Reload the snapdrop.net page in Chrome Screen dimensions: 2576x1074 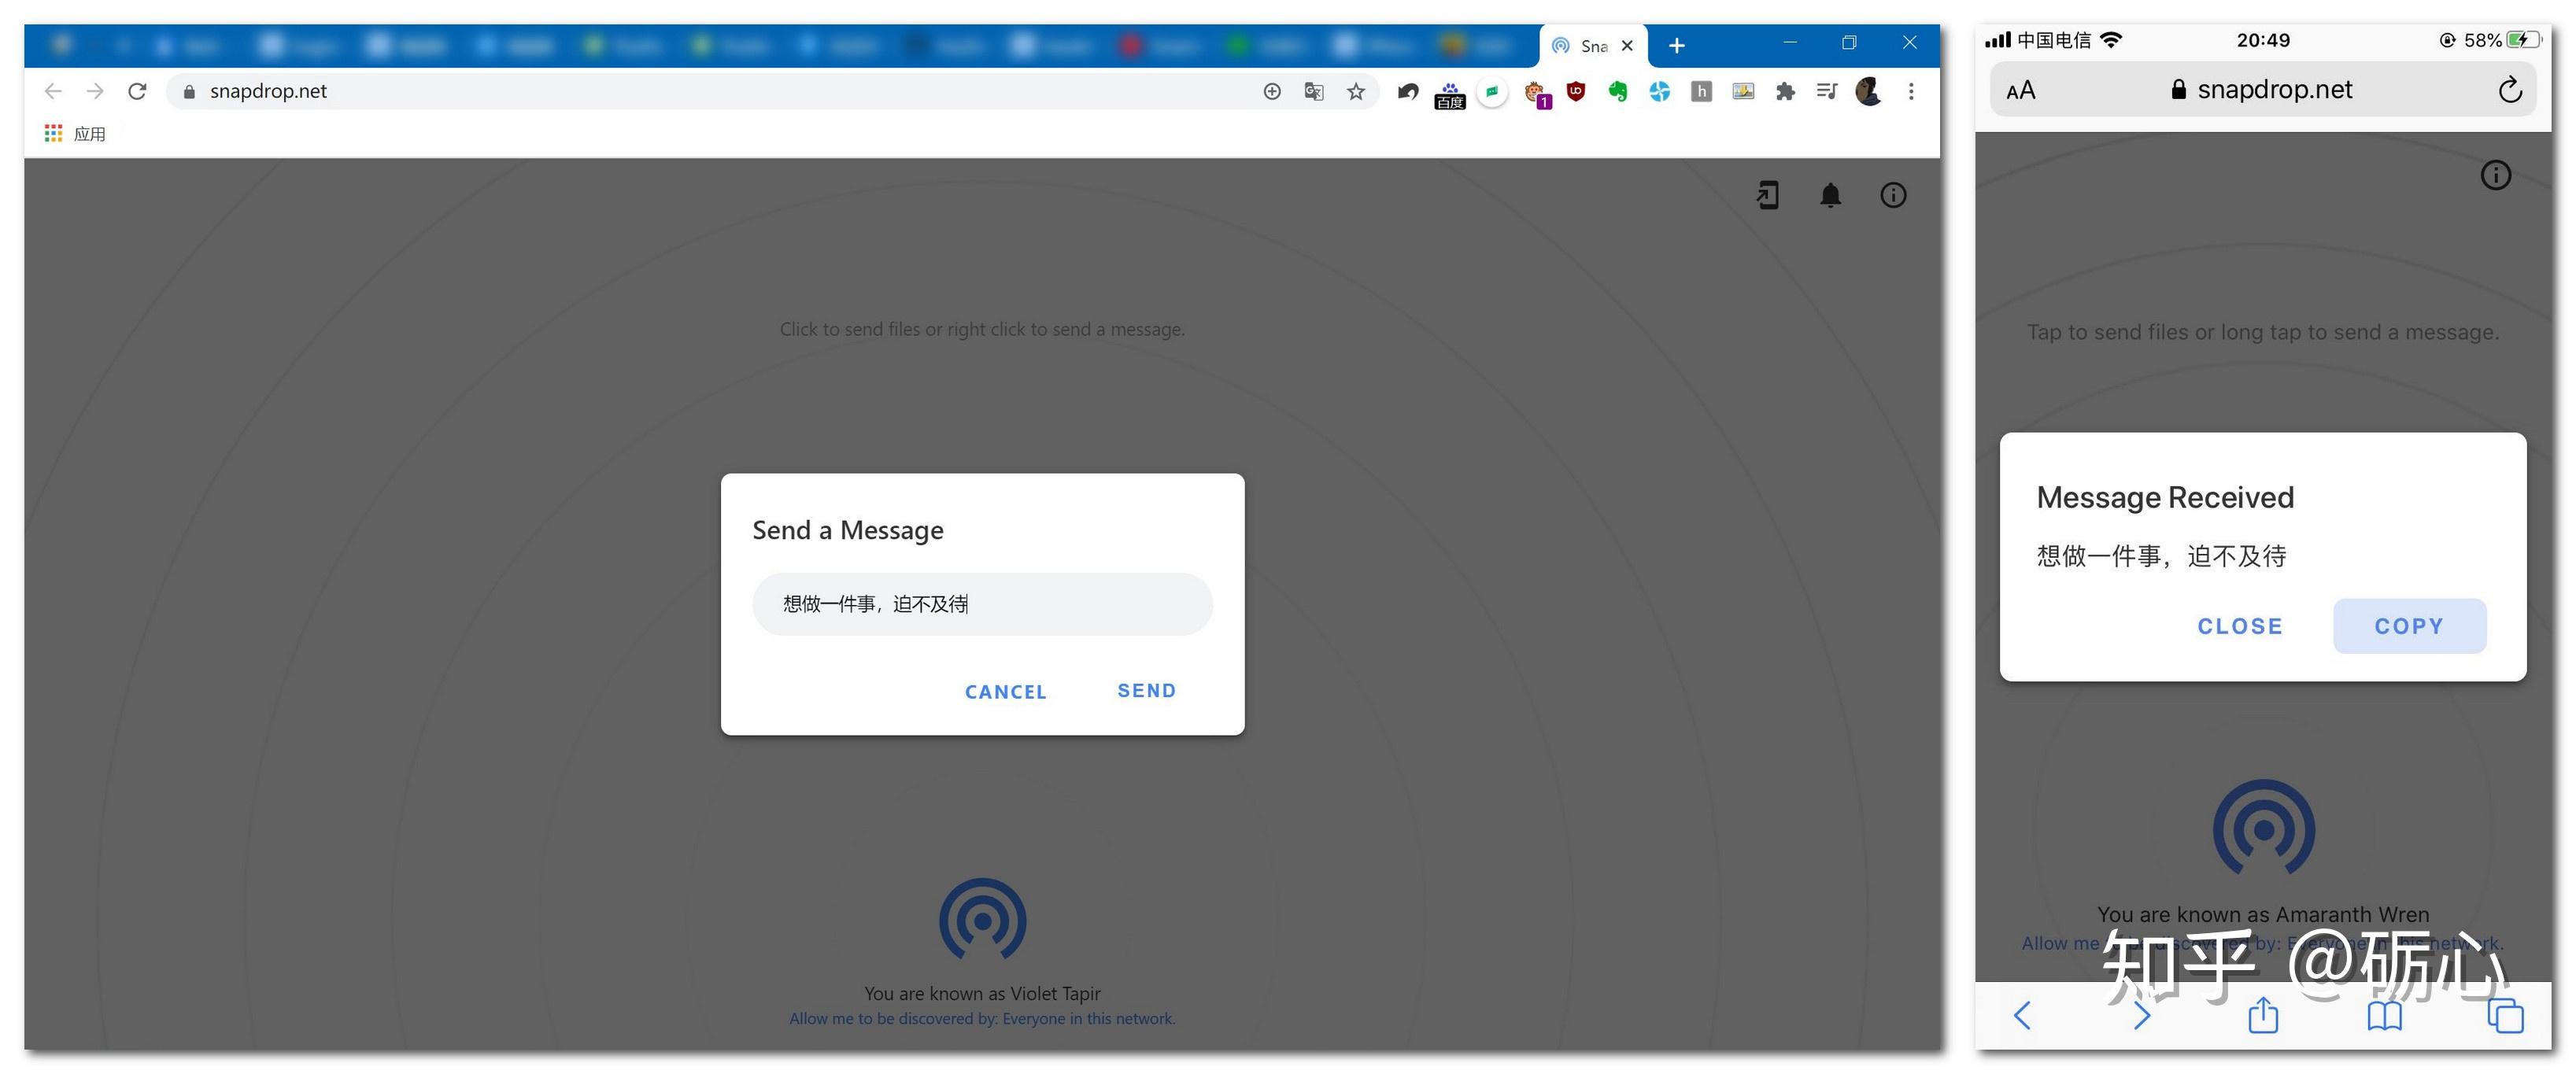click(137, 92)
